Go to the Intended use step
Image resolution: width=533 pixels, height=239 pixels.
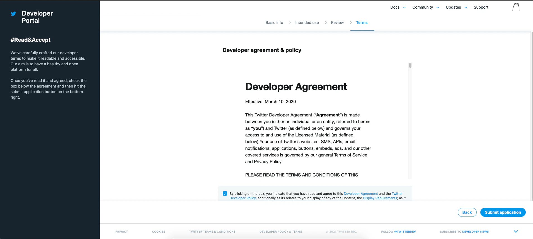(x=307, y=23)
